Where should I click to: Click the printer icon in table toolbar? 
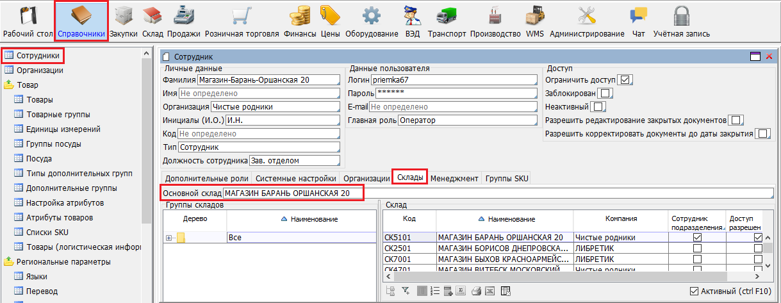(476, 291)
